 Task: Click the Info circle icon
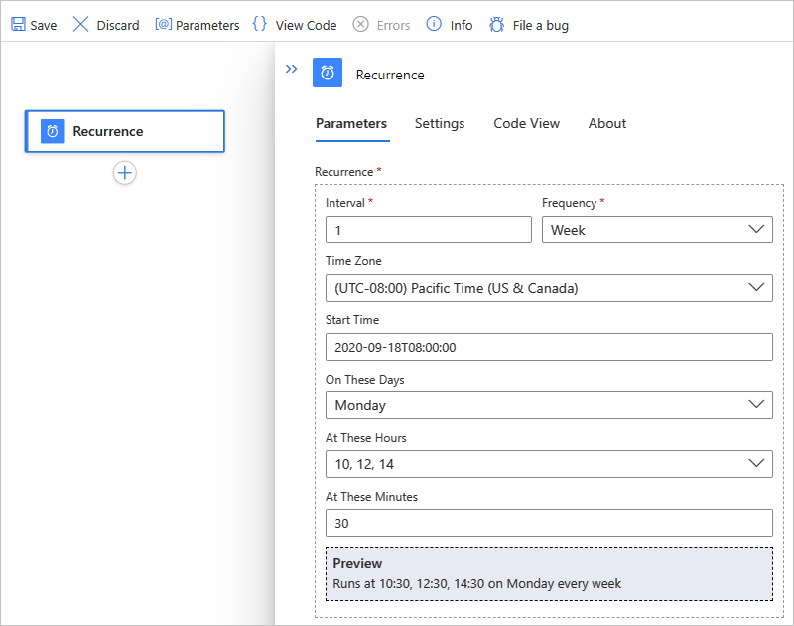[x=434, y=25]
